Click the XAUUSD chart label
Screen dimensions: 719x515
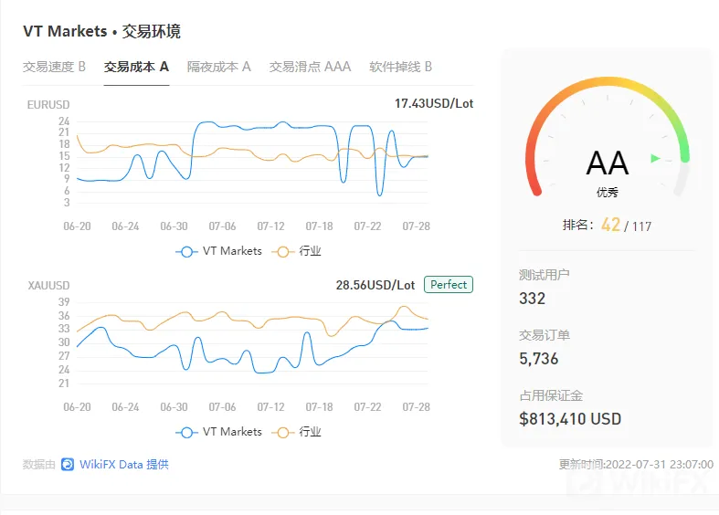pyautogui.click(x=48, y=286)
